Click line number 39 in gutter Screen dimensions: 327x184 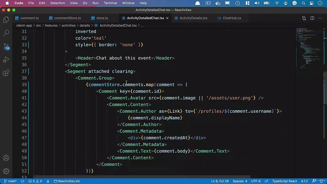click(24, 85)
